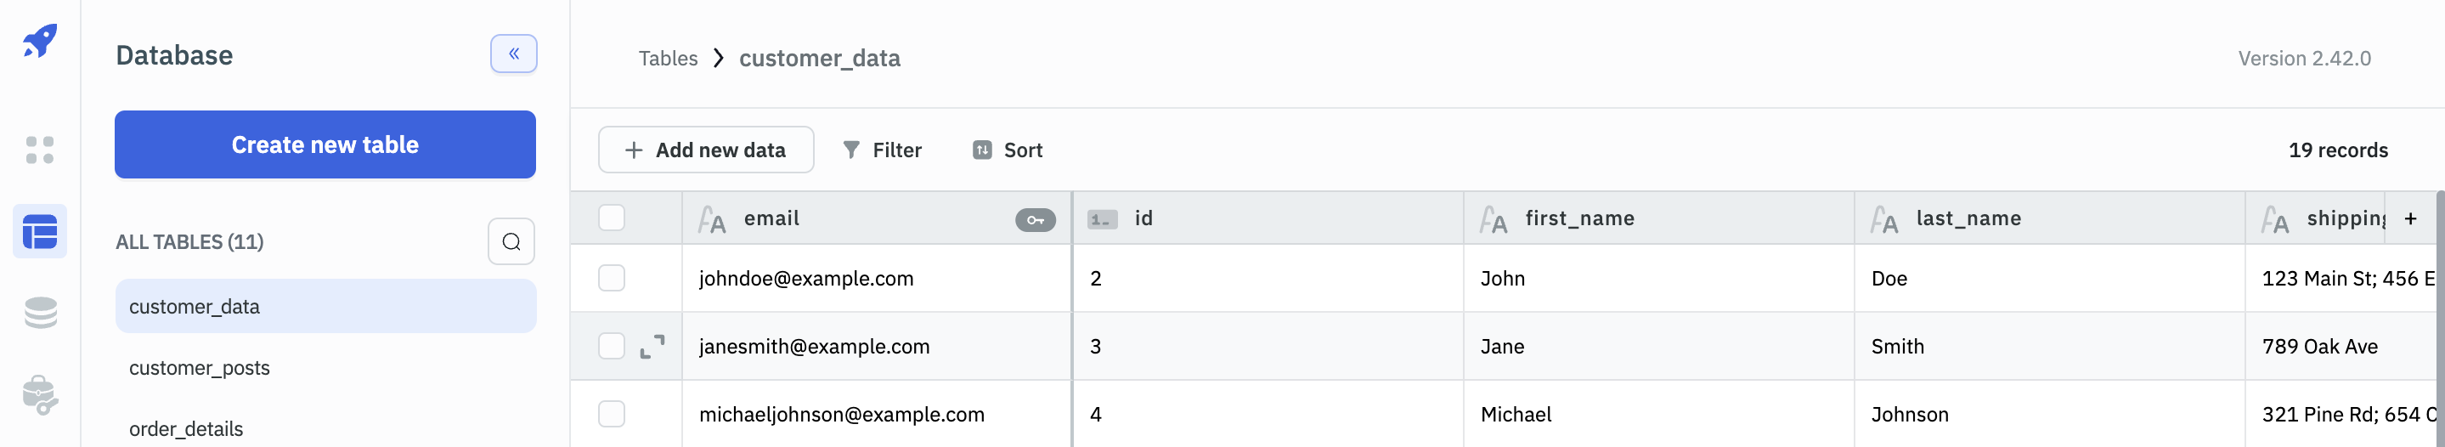2445x447 pixels.
Task: Open the apps dashboard grid icon
Action: tap(40, 150)
